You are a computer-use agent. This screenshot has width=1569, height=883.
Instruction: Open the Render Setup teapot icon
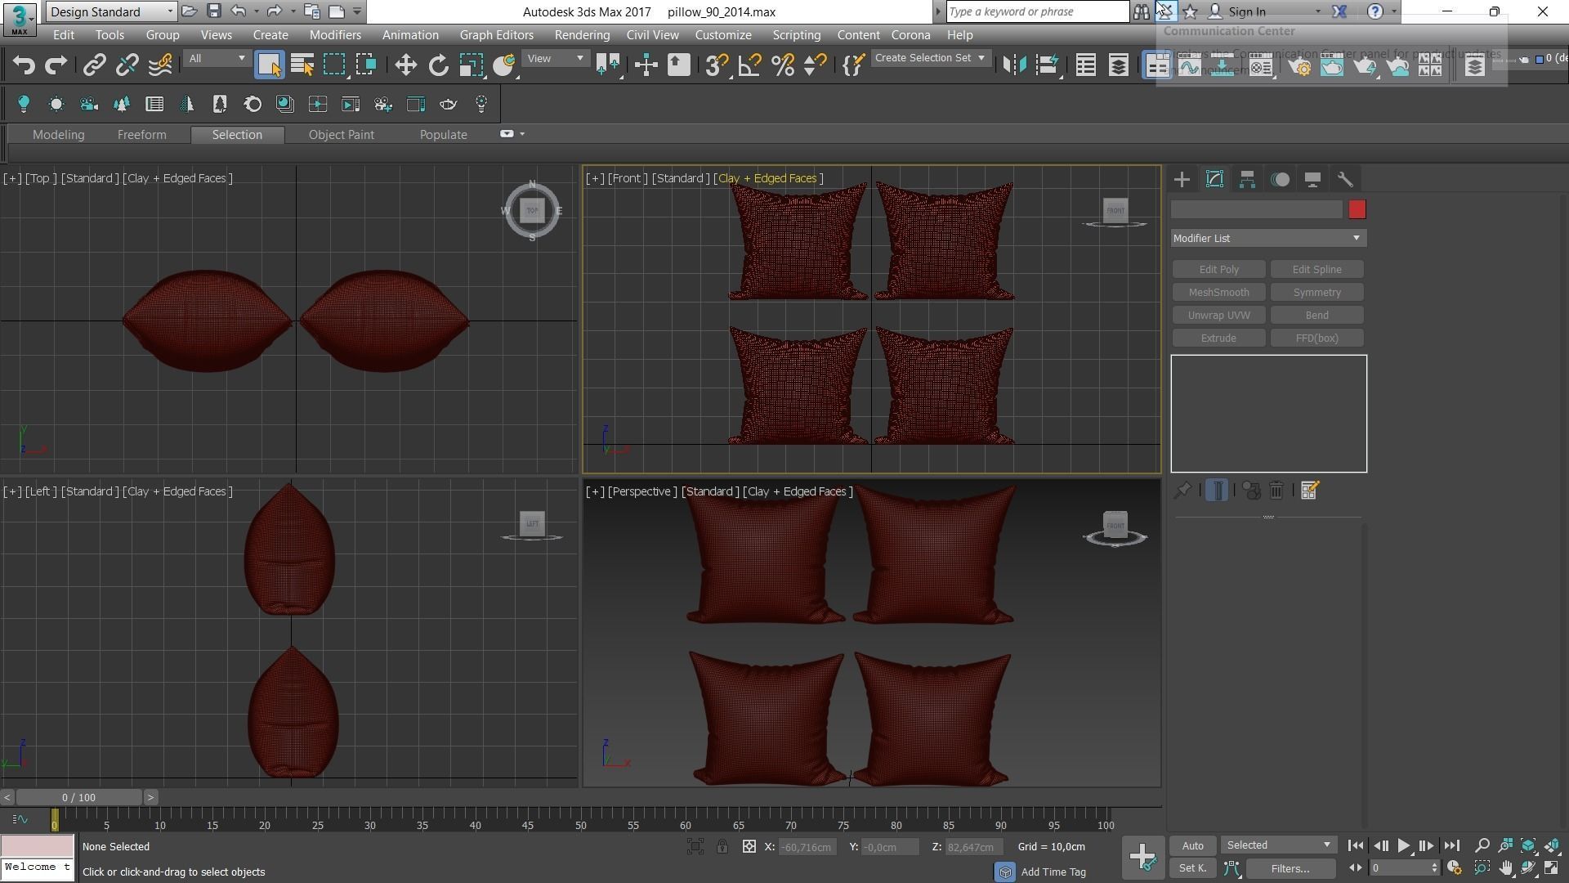1299,65
